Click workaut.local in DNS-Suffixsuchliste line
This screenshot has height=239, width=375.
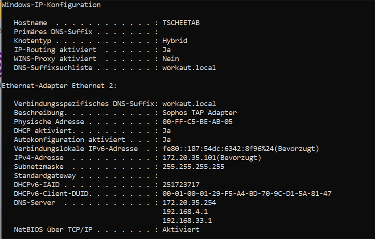coord(189,68)
